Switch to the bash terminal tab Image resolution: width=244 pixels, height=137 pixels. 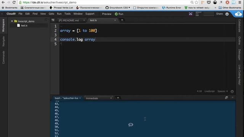pos(66,98)
